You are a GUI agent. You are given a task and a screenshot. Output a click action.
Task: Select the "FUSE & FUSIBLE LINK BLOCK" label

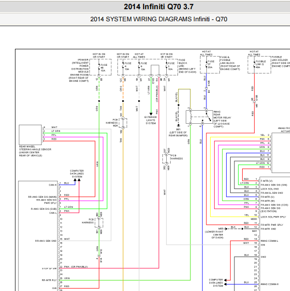tap(230, 63)
